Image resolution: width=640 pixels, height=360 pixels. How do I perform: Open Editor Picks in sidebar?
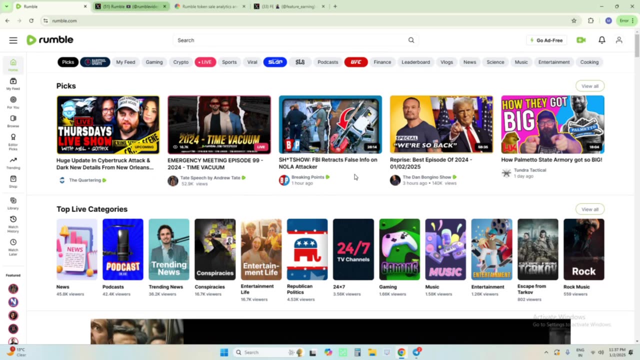click(x=13, y=141)
